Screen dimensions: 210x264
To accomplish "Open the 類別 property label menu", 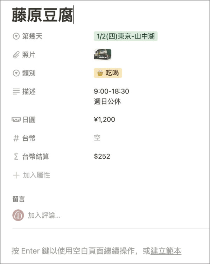I will pyautogui.click(x=29, y=74).
